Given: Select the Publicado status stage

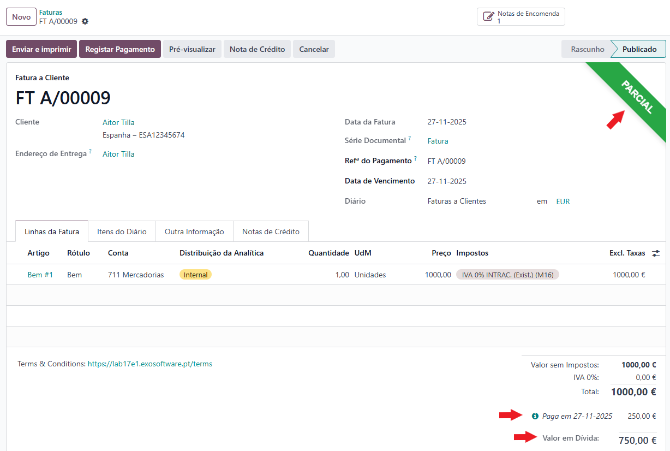Looking at the screenshot, I should 639,49.
